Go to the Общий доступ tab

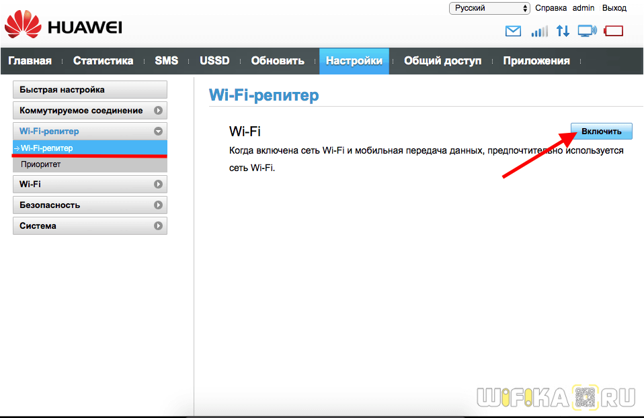442,60
